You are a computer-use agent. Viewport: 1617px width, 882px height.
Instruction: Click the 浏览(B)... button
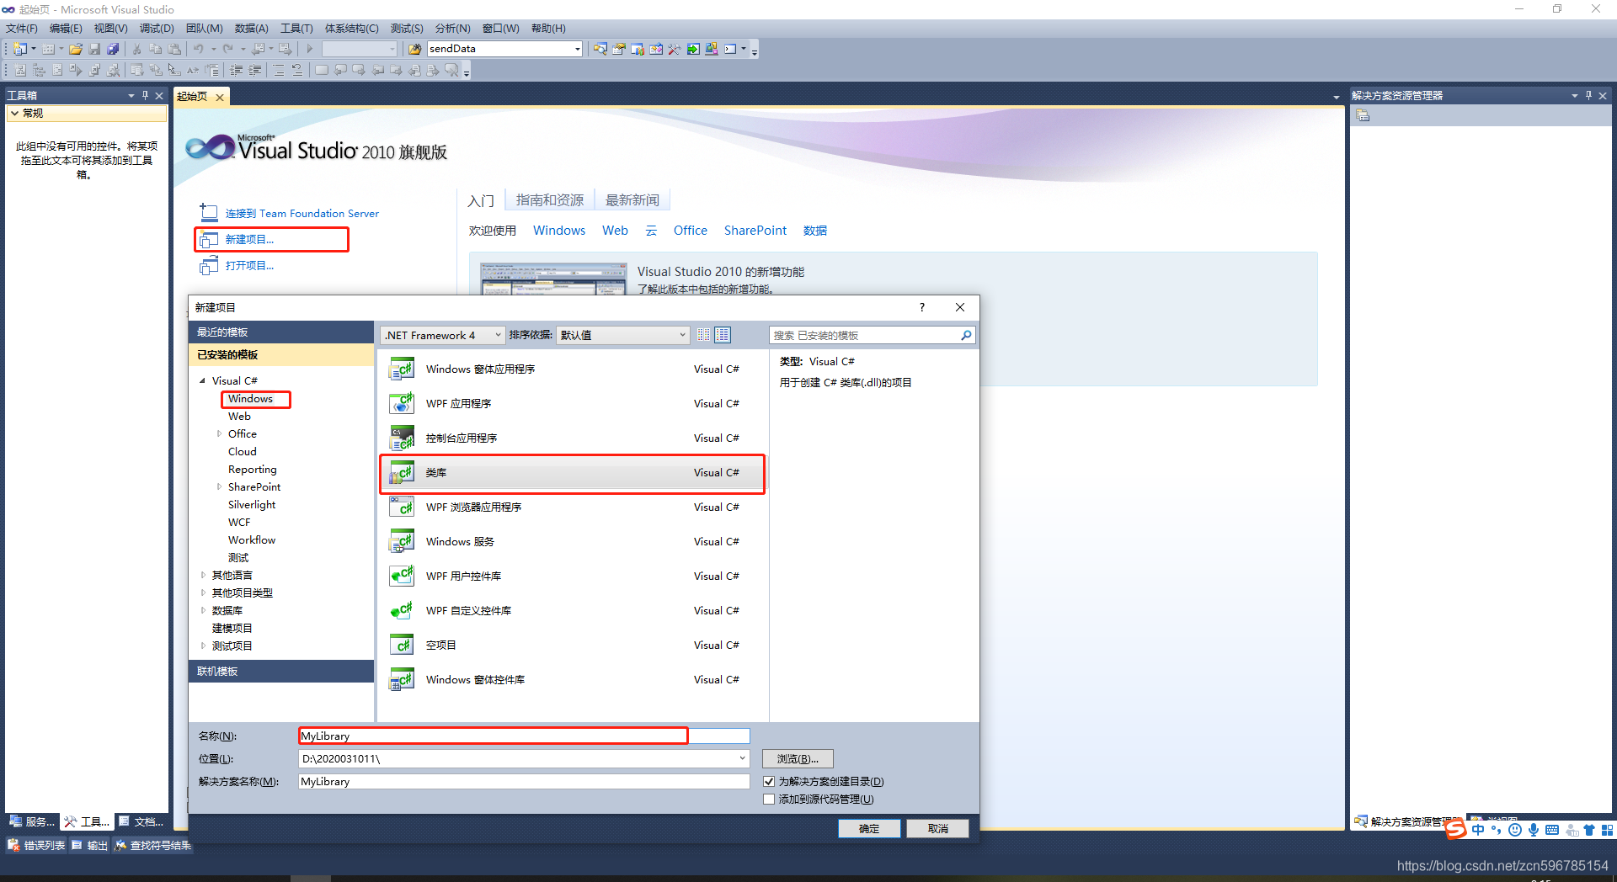coord(798,759)
